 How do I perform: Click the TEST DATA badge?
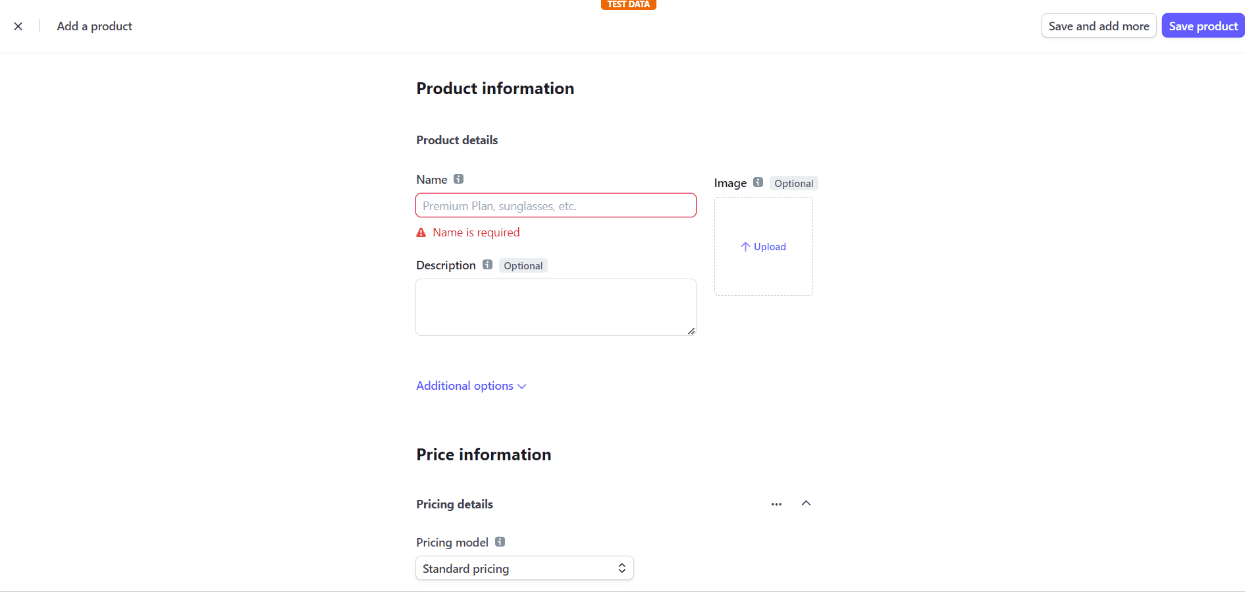pyautogui.click(x=629, y=5)
